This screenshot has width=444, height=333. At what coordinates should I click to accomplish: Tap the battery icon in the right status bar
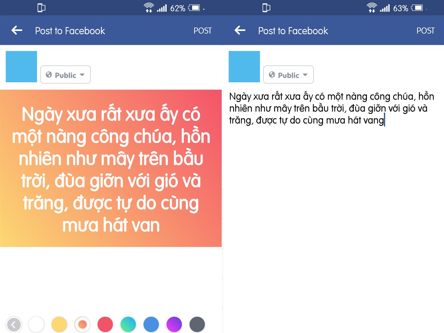click(x=417, y=8)
